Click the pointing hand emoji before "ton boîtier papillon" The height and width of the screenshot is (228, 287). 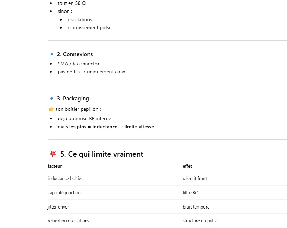coord(51,109)
